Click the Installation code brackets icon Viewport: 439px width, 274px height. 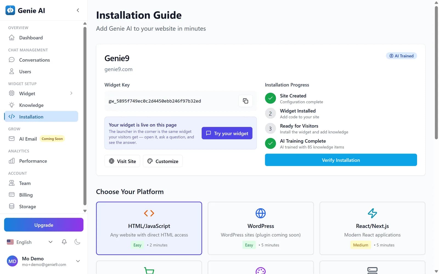[12, 116]
